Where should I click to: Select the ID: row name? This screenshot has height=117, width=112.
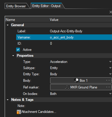coord(20,44)
